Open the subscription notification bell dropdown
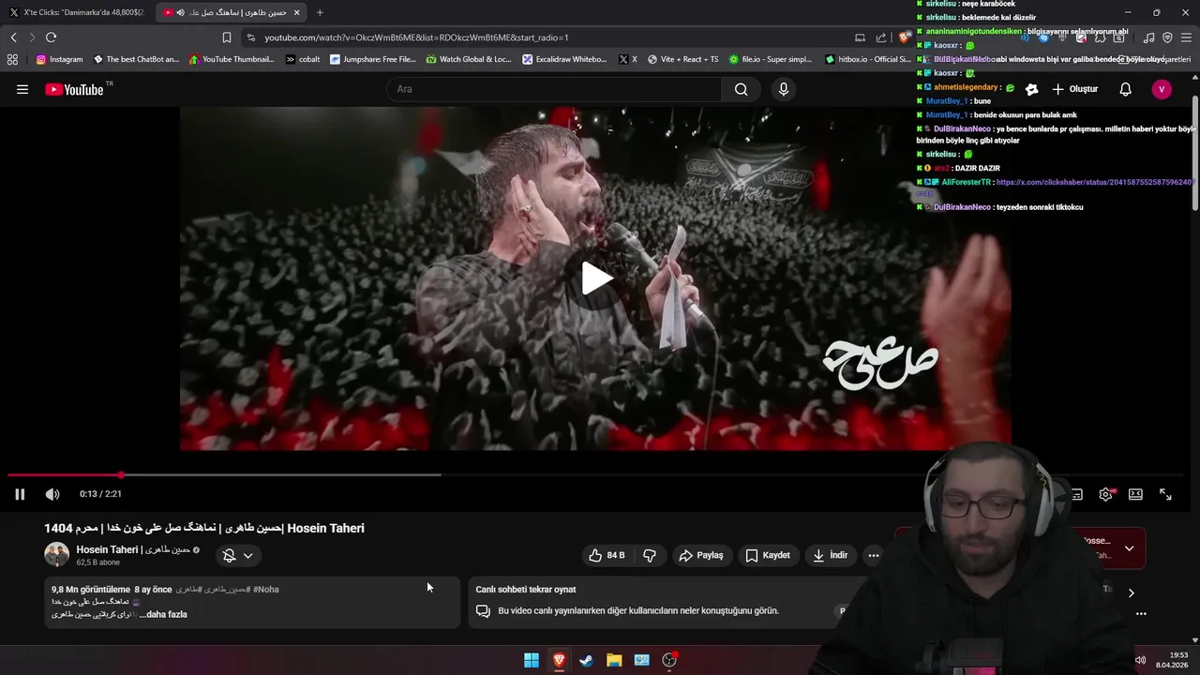1200x675 pixels. point(238,555)
